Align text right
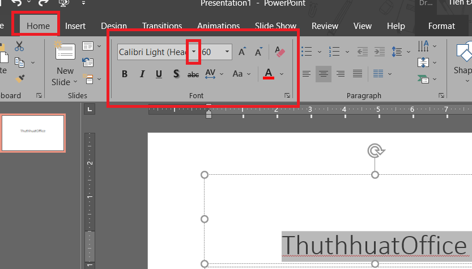Screen dimensions: 472x269 click(341, 74)
